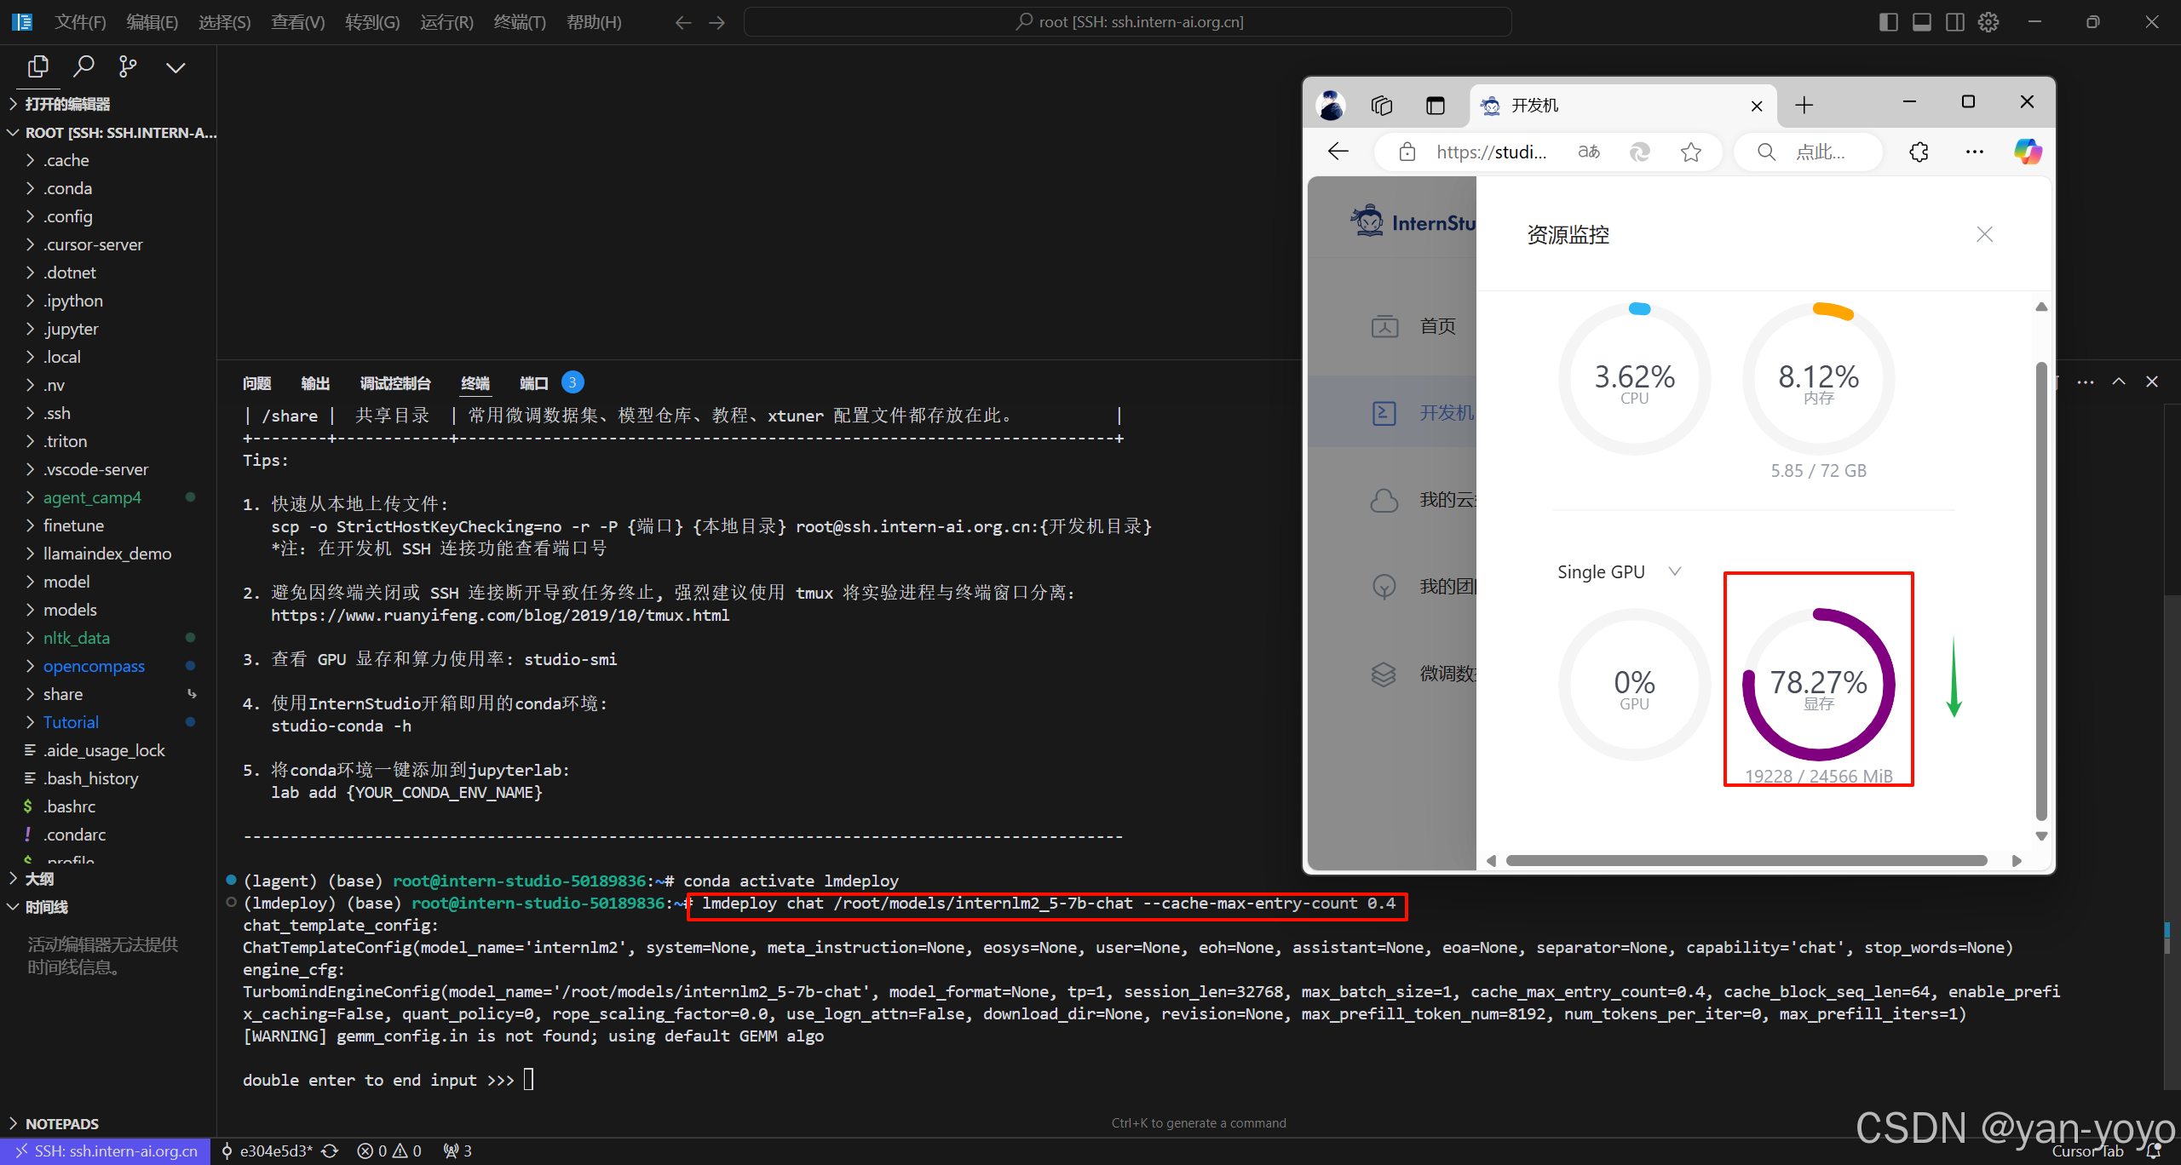Toggle the bottom panel visibility
Screen dimensions: 2181x1165
(1922, 22)
